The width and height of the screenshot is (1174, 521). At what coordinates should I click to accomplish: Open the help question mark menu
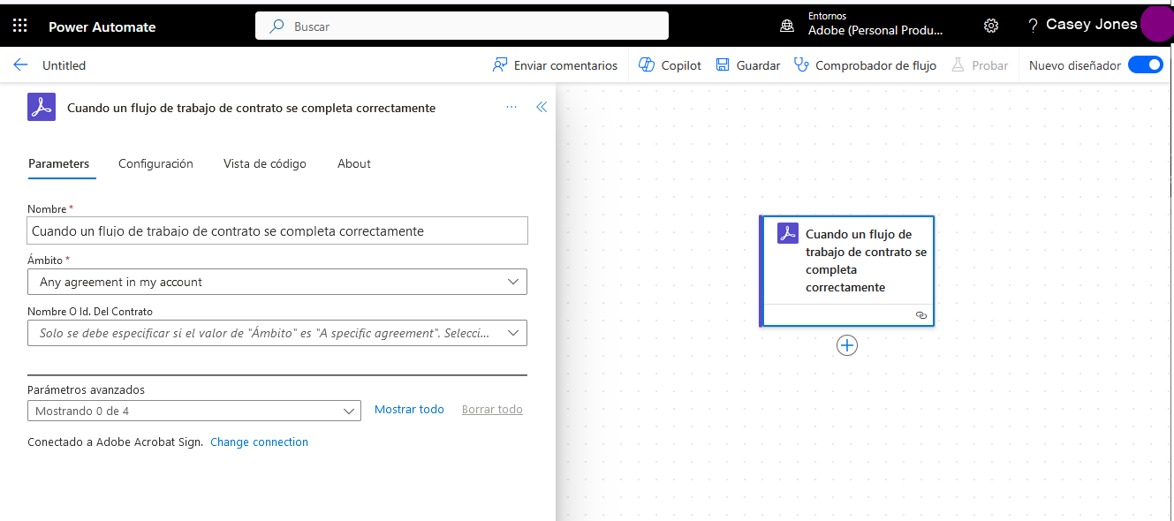[x=1032, y=25]
